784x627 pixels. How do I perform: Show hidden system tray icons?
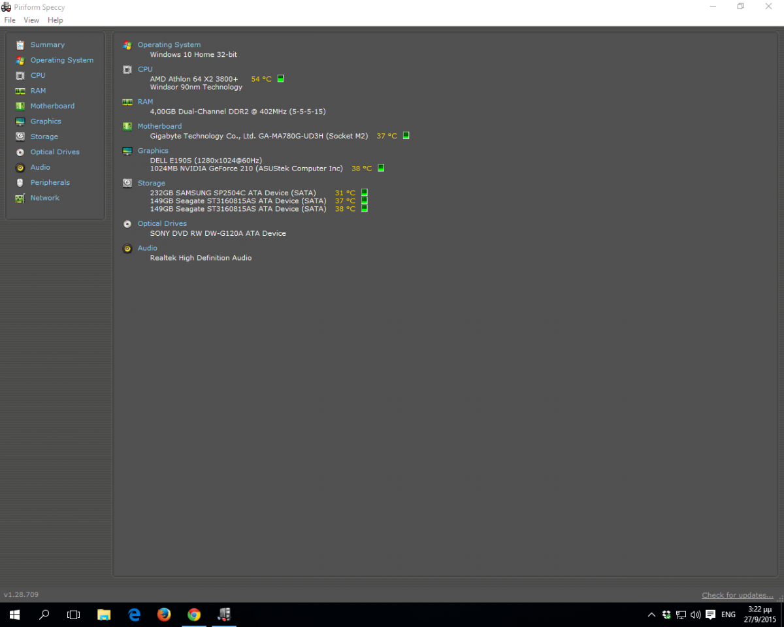coord(651,615)
